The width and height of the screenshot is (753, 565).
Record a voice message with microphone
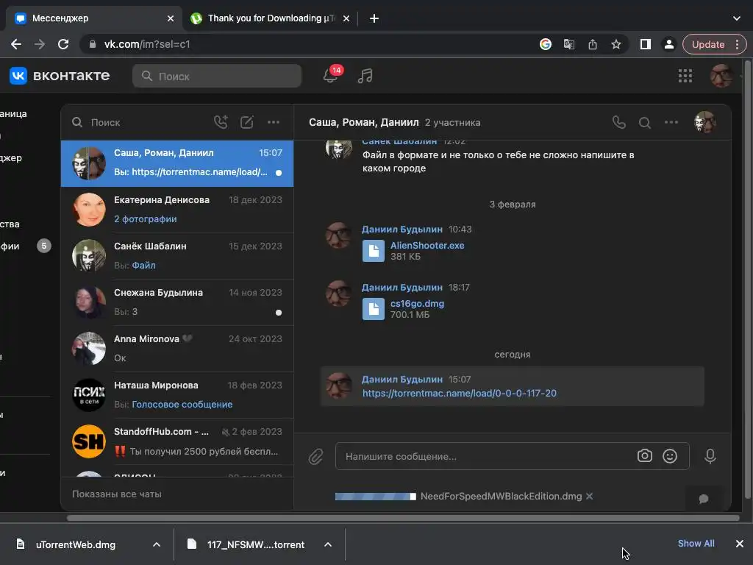[710, 456]
